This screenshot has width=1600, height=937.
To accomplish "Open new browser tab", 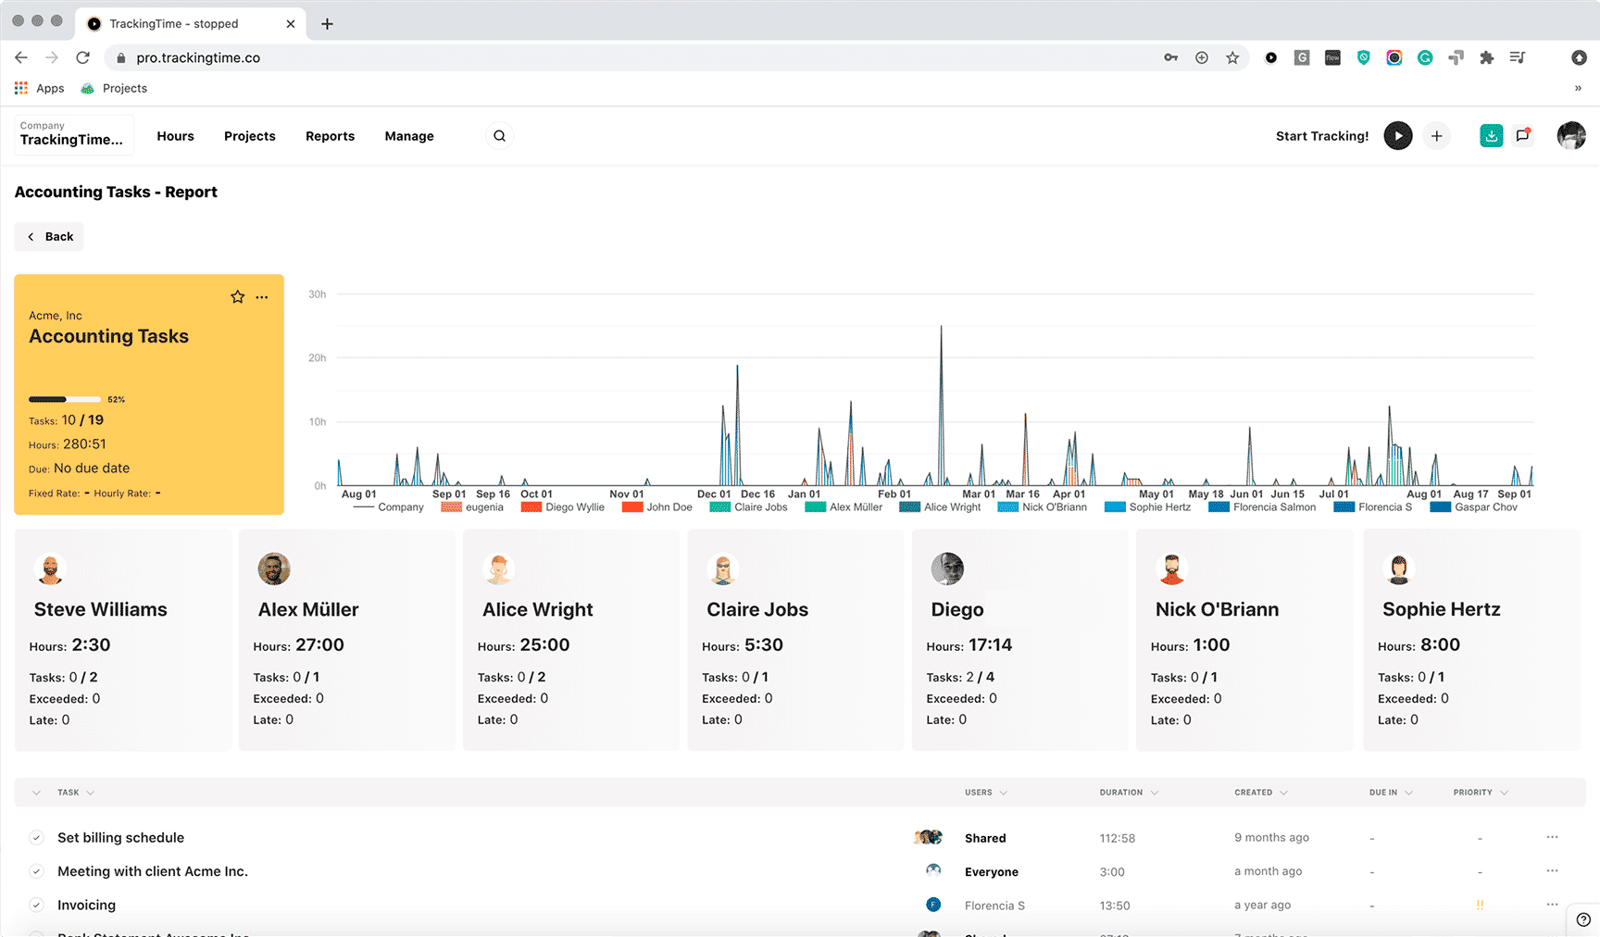I will pyautogui.click(x=327, y=24).
